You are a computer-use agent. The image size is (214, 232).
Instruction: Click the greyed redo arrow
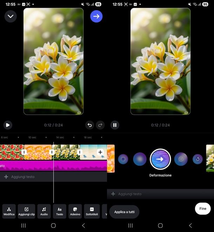tap(100, 125)
